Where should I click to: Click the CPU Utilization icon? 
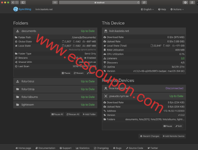pyautogui.click(x=105, y=54)
